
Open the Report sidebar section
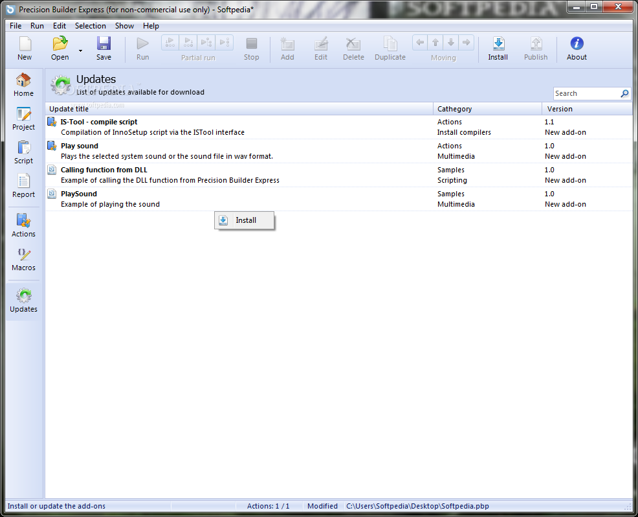(x=23, y=187)
